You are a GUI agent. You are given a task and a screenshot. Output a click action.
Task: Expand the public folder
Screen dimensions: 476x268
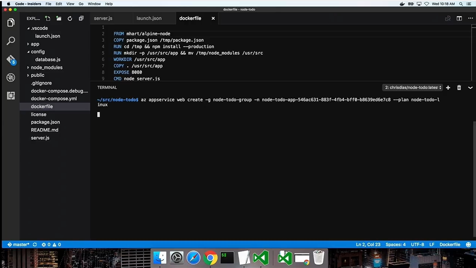tap(37, 75)
